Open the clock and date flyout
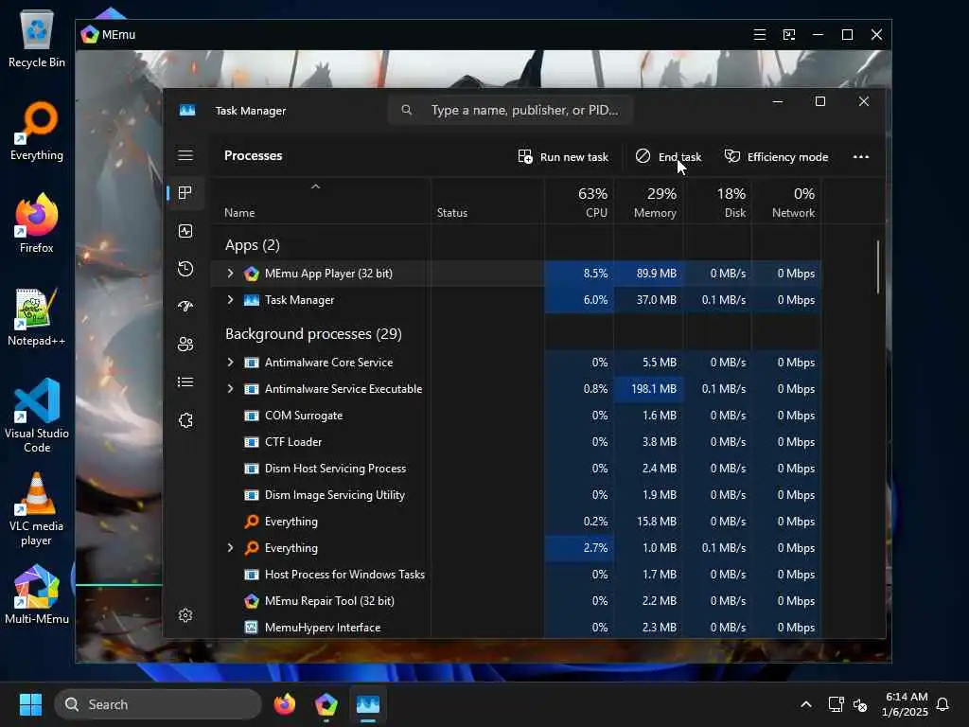969x727 pixels. 904,704
